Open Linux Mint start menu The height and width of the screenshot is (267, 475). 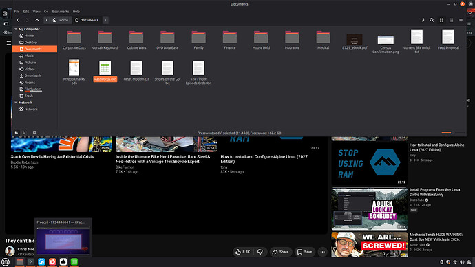5,262
